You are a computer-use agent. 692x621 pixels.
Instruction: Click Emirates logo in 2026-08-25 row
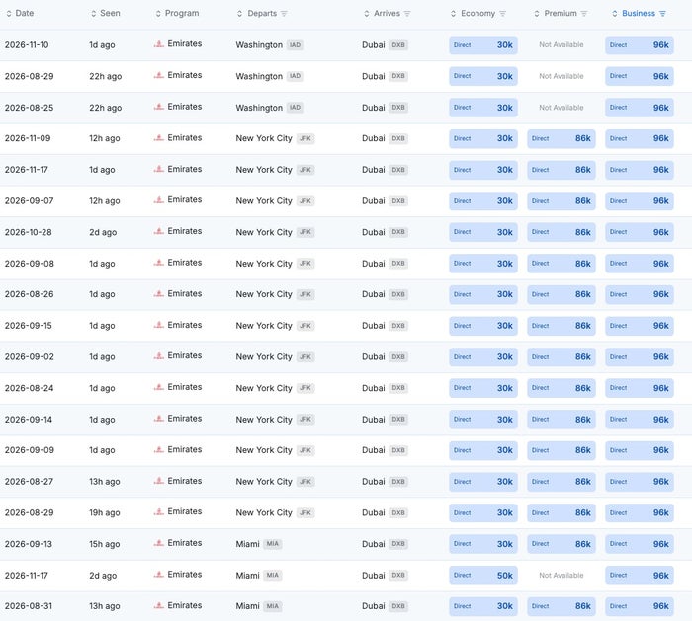(x=159, y=107)
